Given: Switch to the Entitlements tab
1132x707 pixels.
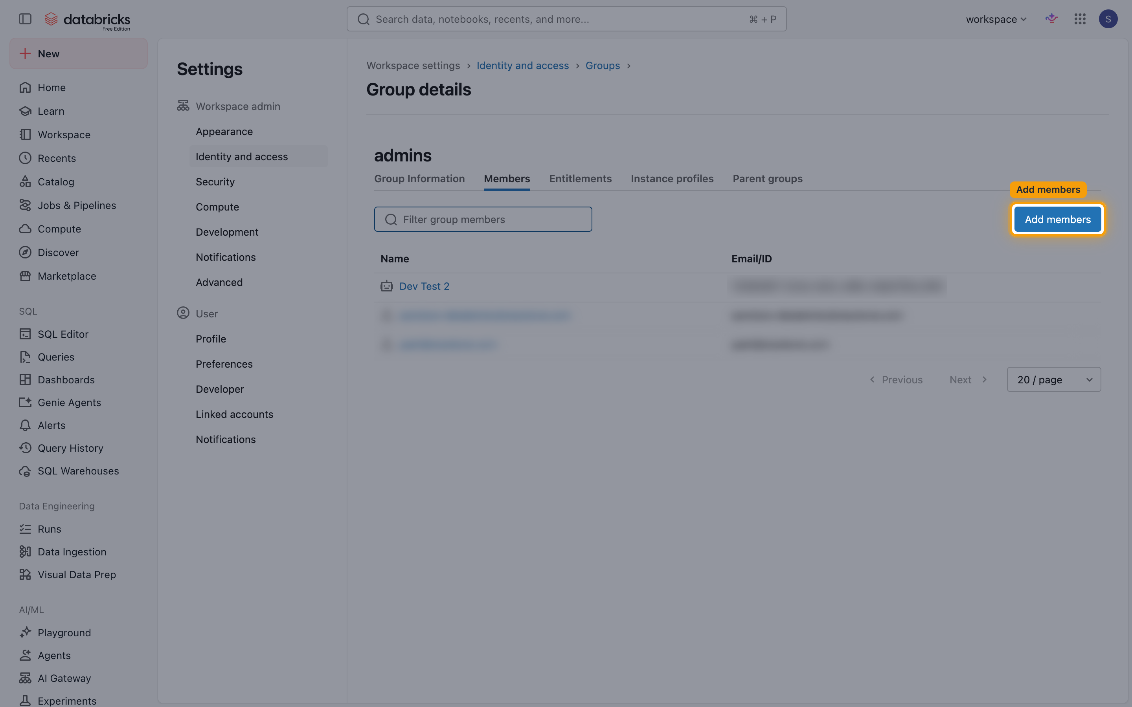Looking at the screenshot, I should pyautogui.click(x=581, y=179).
